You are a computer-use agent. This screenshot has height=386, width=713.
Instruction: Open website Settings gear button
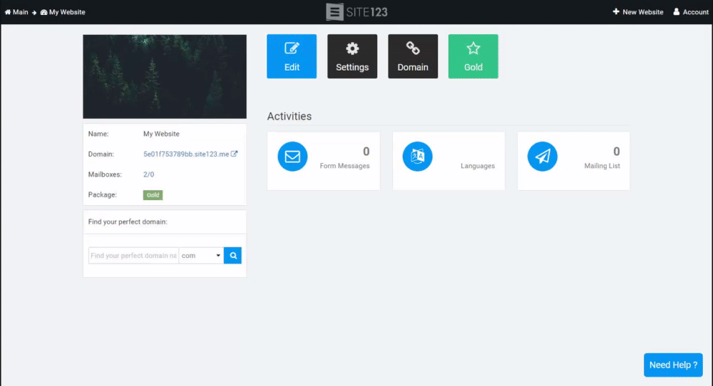point(352,56)
